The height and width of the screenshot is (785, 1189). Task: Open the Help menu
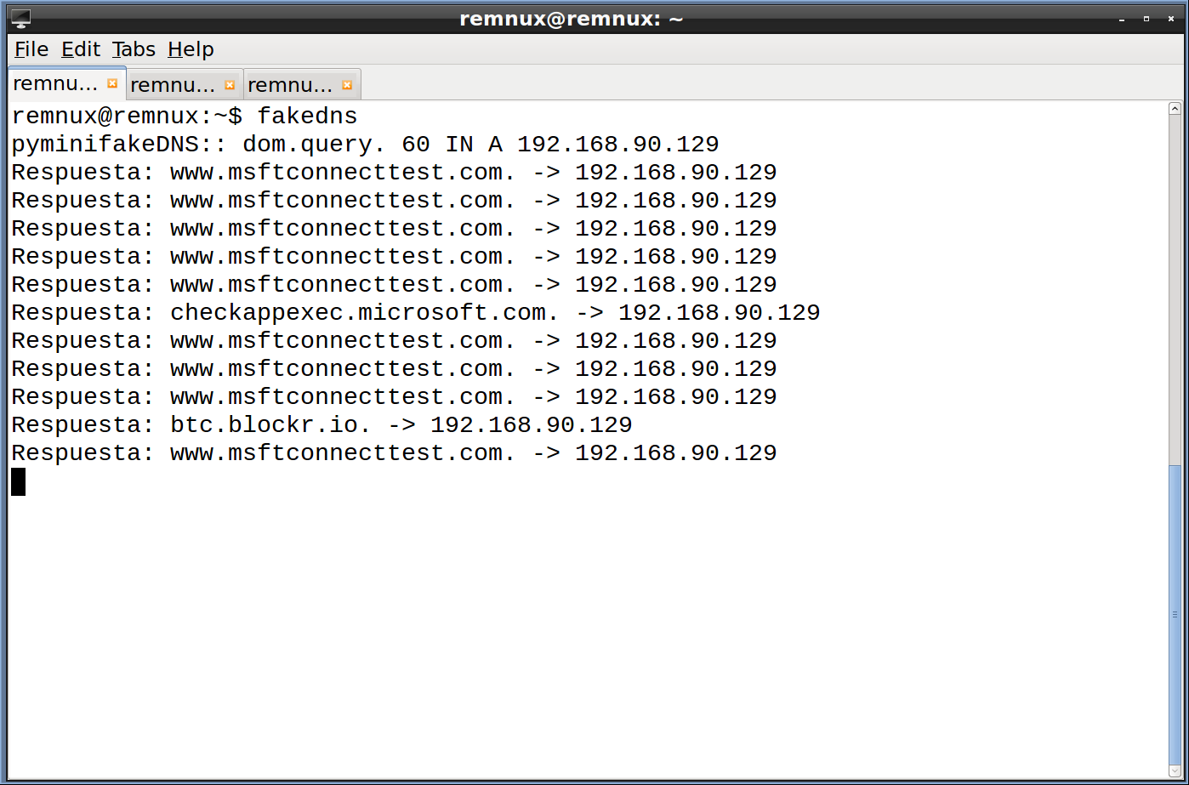[x=191, y=49]
